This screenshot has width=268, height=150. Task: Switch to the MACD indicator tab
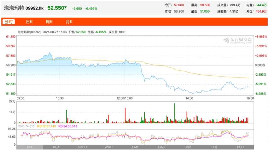coord(82,147)
